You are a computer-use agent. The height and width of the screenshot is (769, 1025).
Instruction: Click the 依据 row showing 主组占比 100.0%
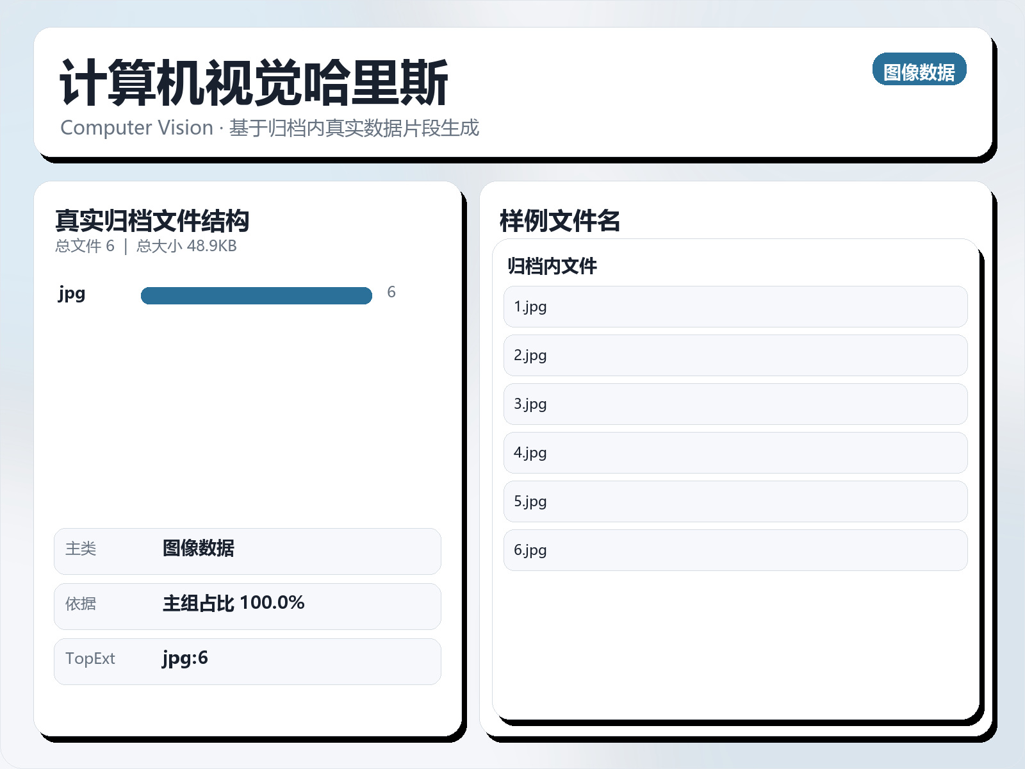point(247,606)
